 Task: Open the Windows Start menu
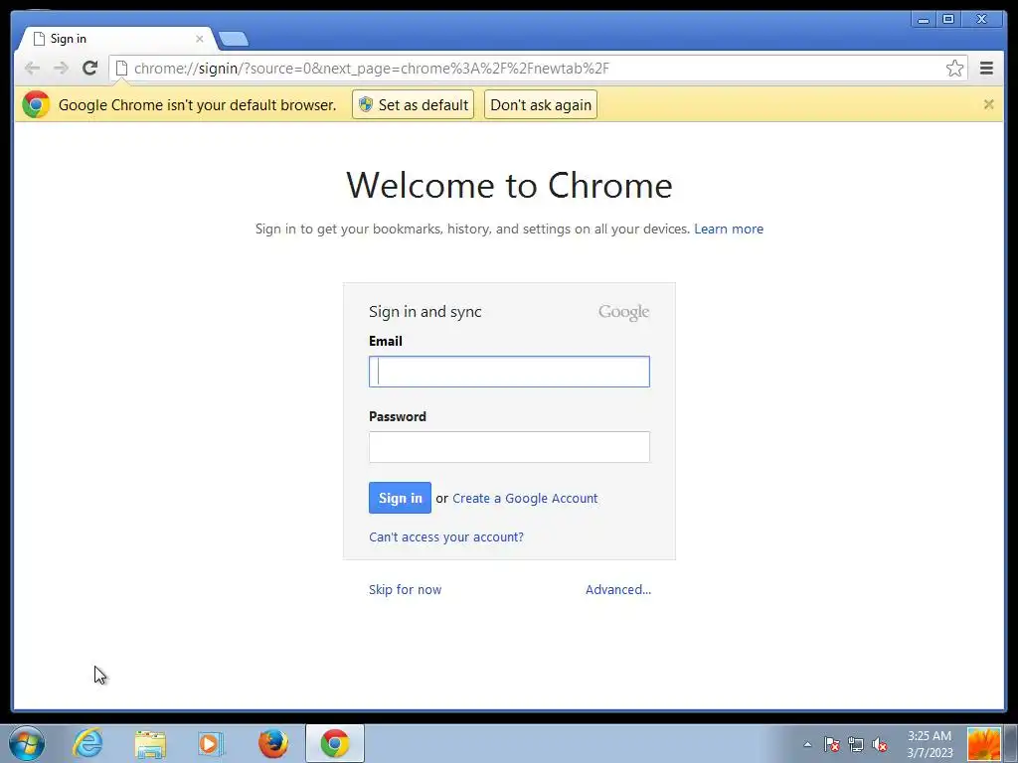pos(27,743)
